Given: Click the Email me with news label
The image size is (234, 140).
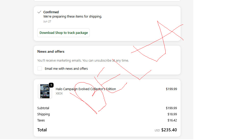Looking at the screenshot, I should [x=66, y=69].
